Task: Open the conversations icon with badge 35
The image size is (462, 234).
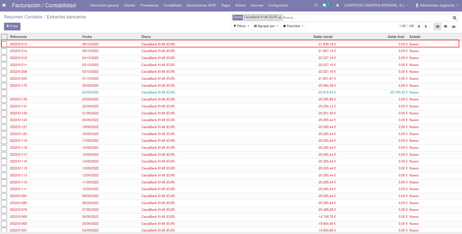Action: point(326,5)
